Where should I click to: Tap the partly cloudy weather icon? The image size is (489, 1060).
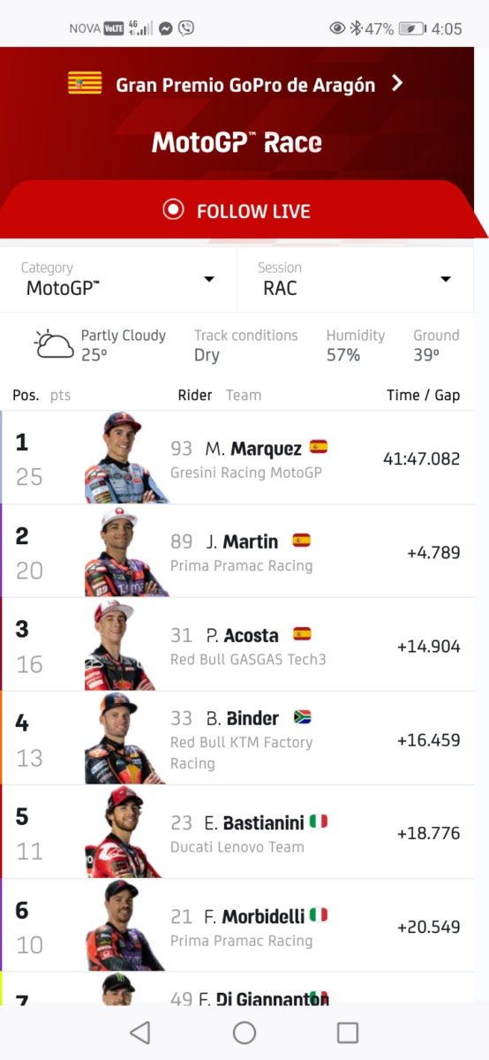pos(54,344)
